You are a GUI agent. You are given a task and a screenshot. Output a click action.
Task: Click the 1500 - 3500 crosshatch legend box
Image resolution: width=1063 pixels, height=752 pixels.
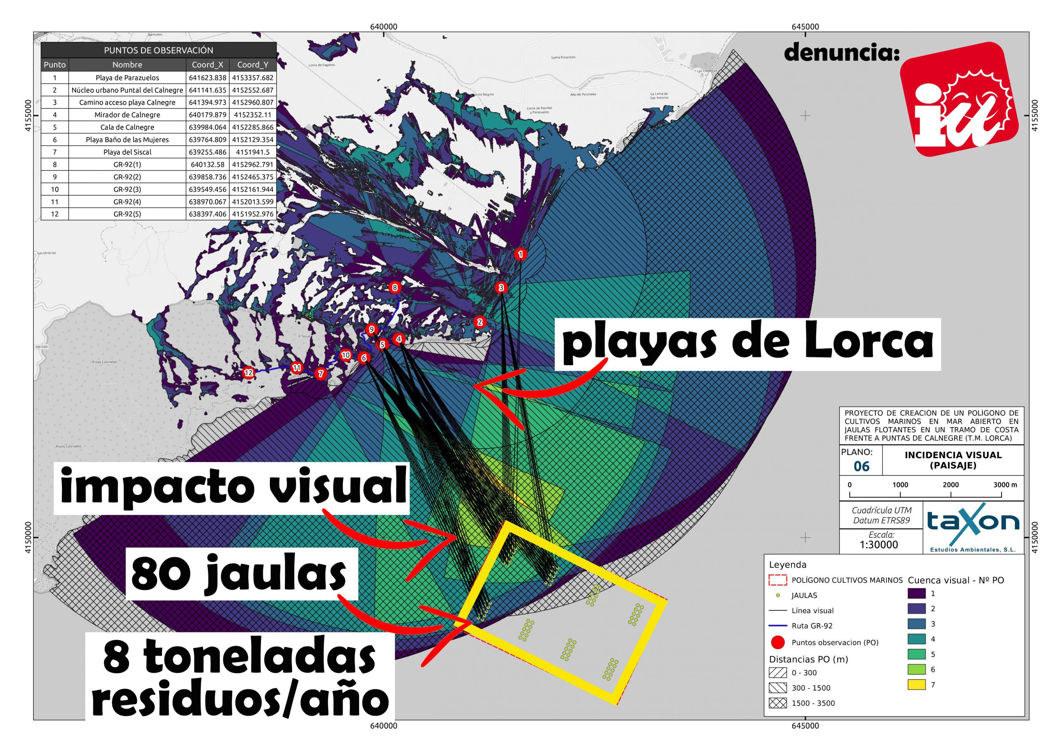click(x=778, y=703)
